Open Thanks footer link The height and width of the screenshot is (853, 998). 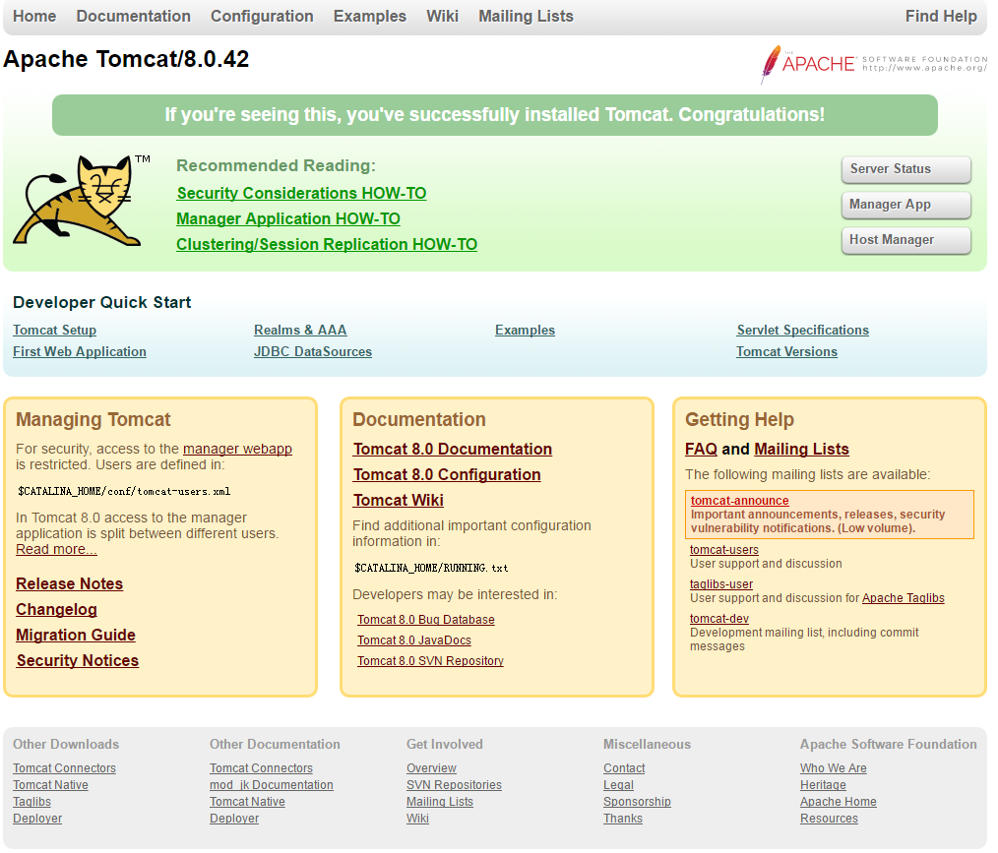622,819
